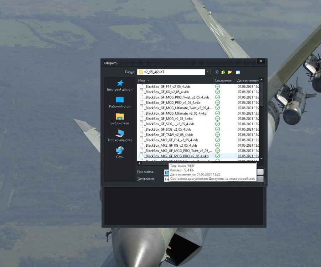The image size is (321, 267).
Task: Click the v2_05_4(2) XT folder combo box
Action: 174,72
